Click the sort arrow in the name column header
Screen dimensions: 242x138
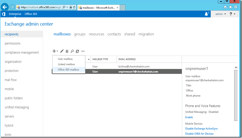pos(88,59)
